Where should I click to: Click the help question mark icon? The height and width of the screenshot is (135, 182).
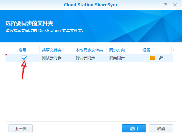166,5
